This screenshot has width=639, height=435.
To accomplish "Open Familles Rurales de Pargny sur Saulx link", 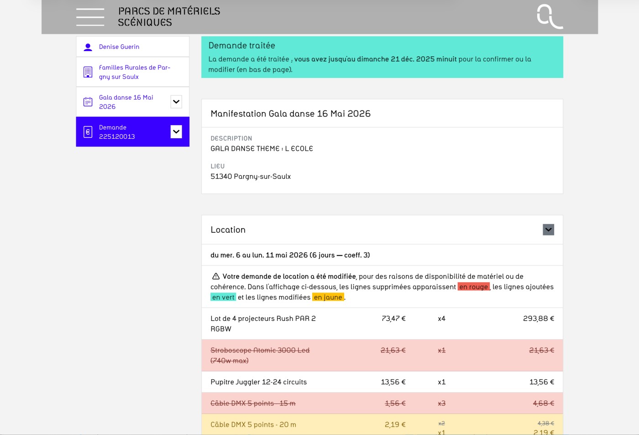I will (x=134, y=72).
